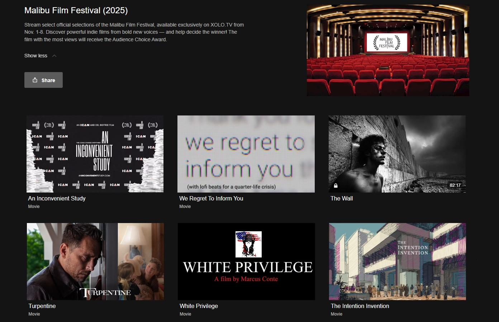The image size is (499, 322).
Task: Click The Intention Invention title link
Action: 360,306
